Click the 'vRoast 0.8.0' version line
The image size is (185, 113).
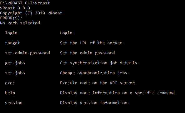click(x=15, y=8)
